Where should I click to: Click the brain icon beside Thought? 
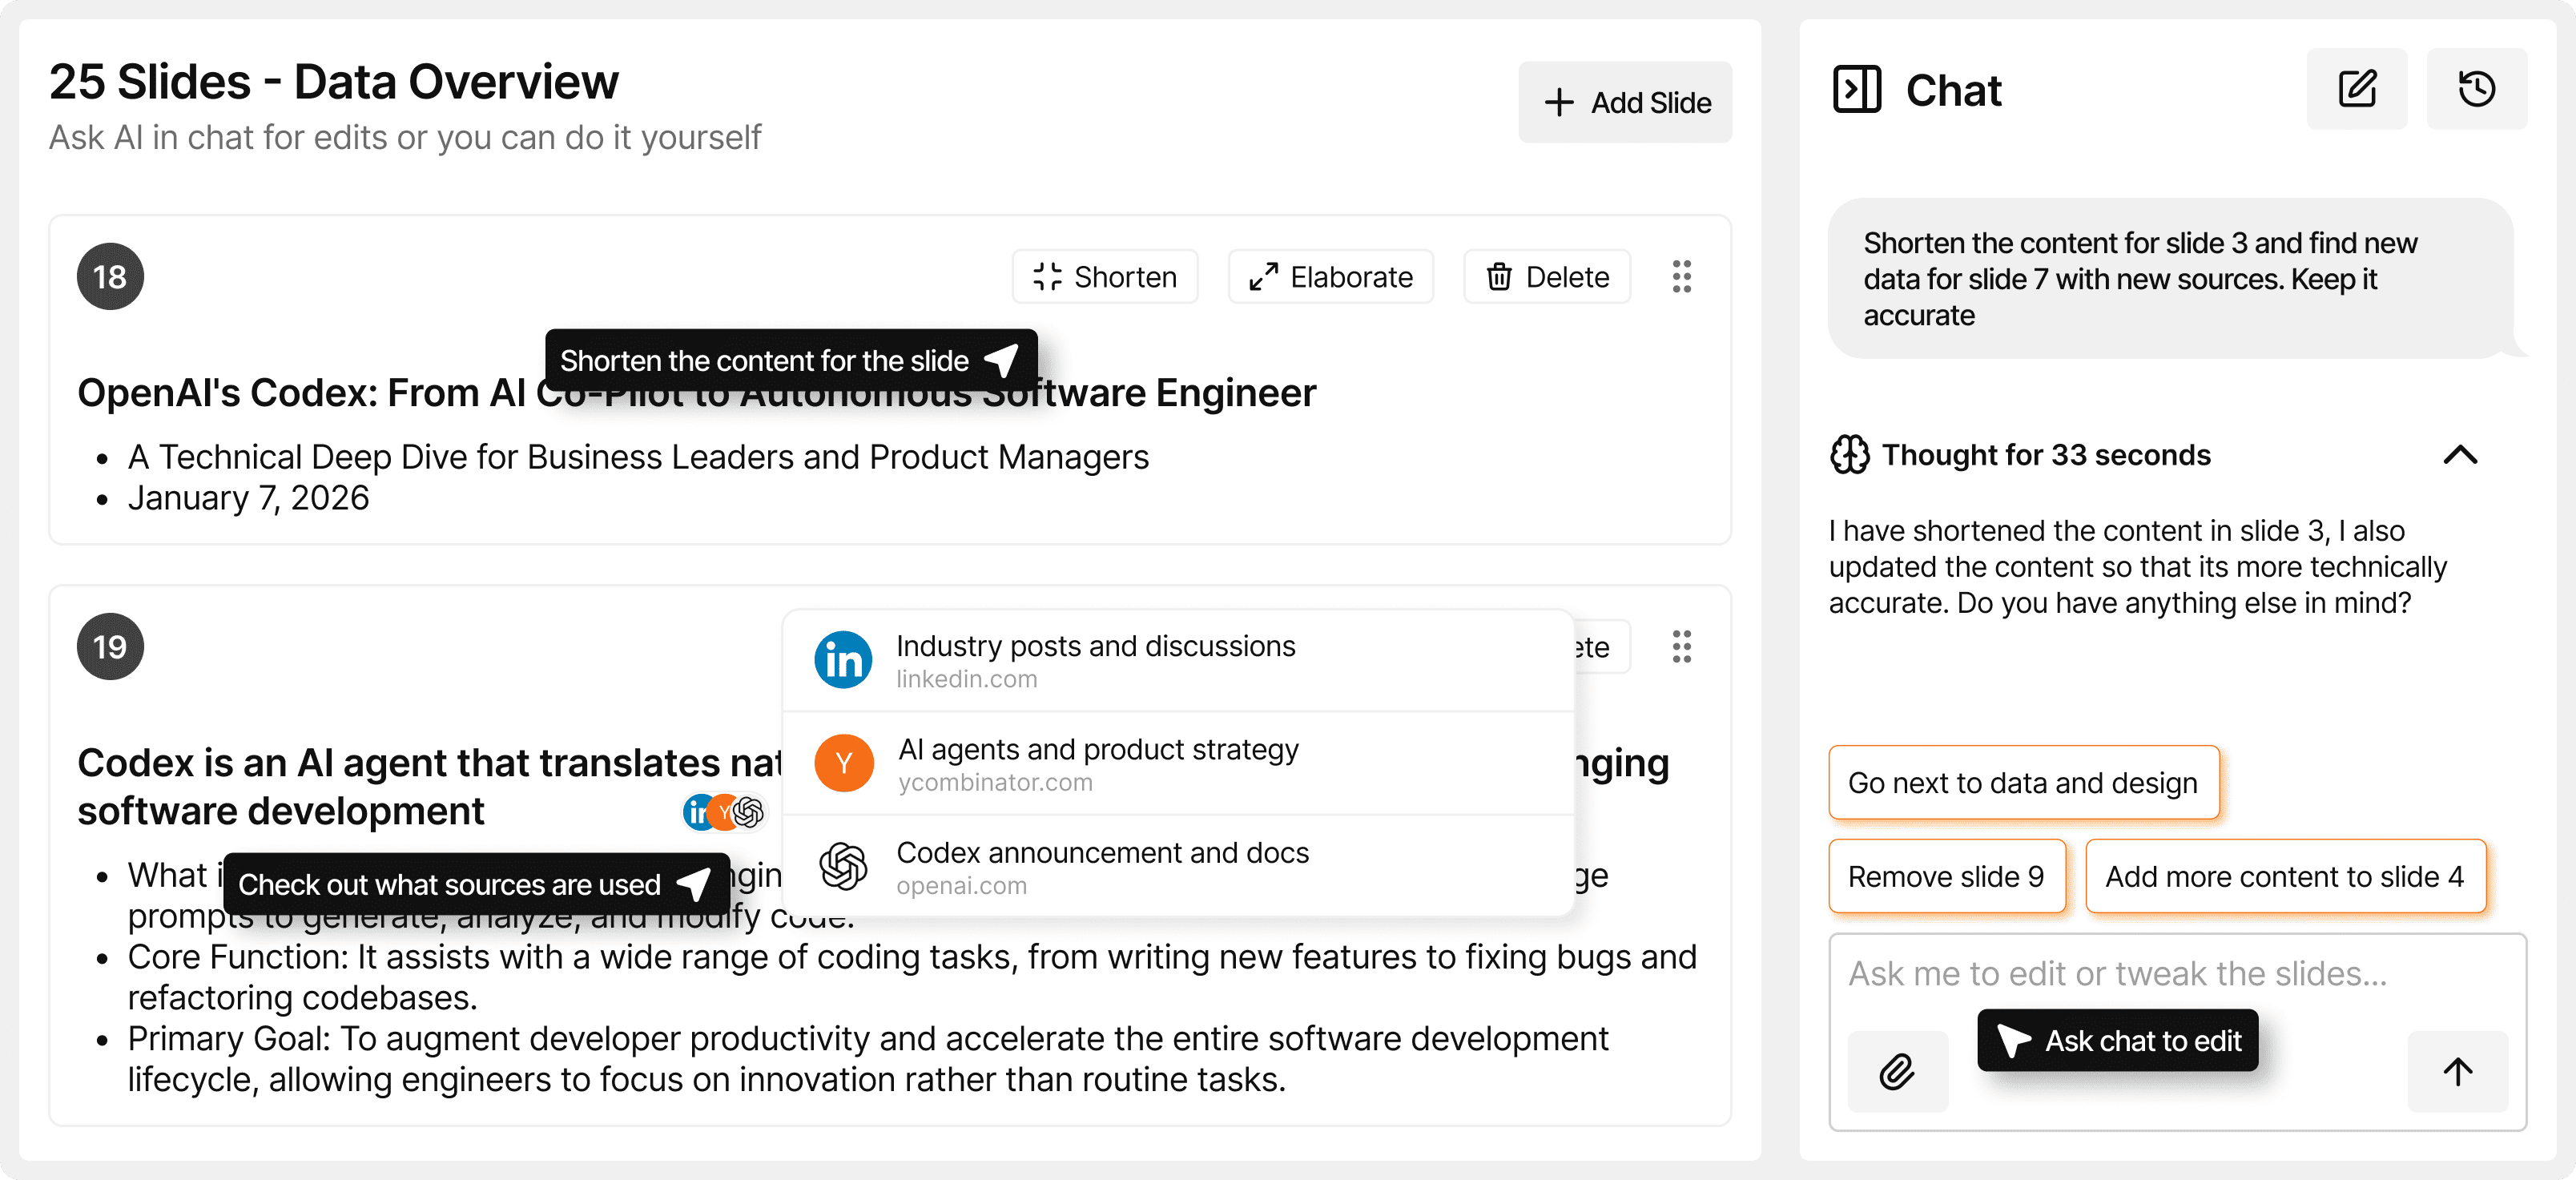(1849, 455)
